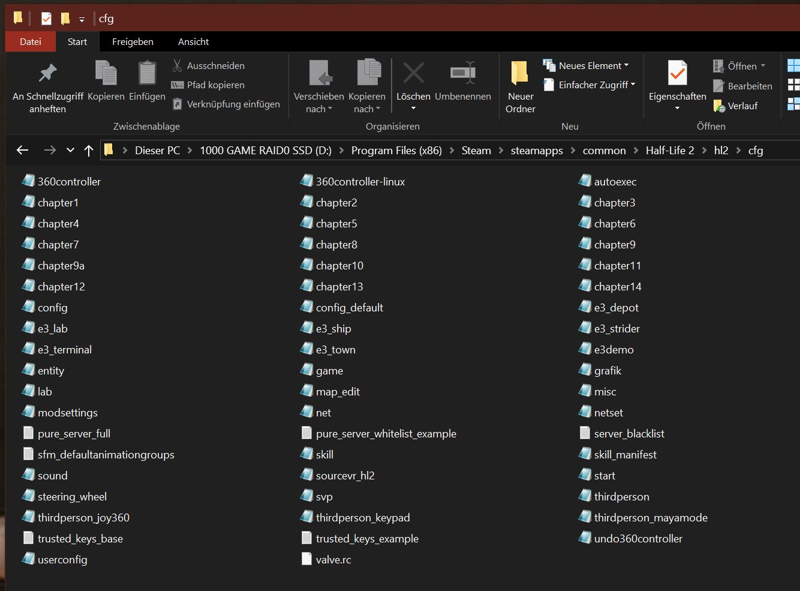The width and height of the screenshot is (800, 591).
Task: Click the Umbenennen rename icon
Action: (x=463, y=73)
